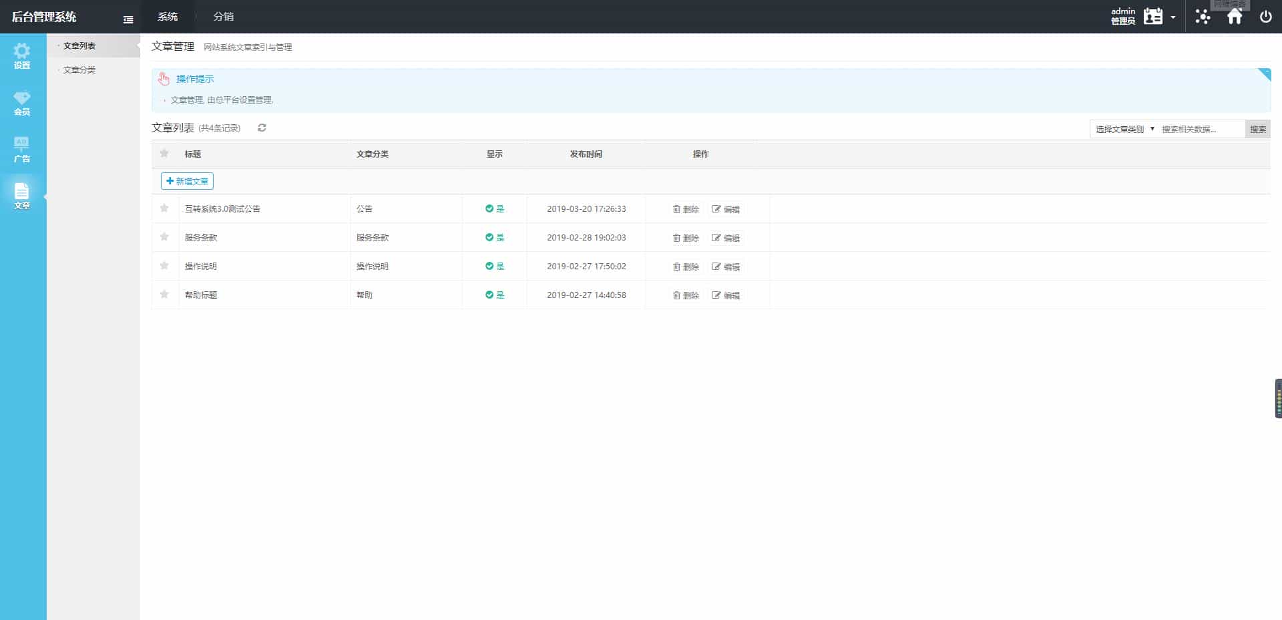This screenshot has width=1282, height=620.
Task: Edit the 帮助标题 article
Action: [726, 295]
